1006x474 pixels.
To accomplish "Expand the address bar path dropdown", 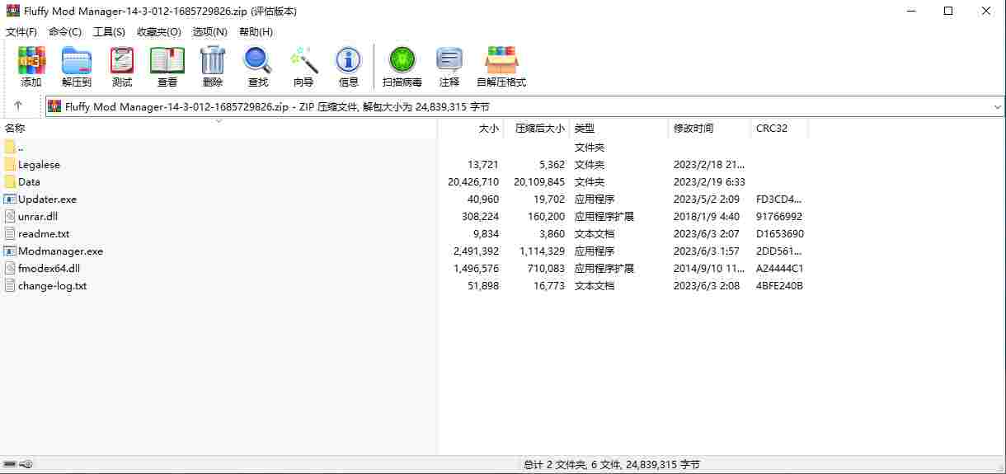I will 997,107.
